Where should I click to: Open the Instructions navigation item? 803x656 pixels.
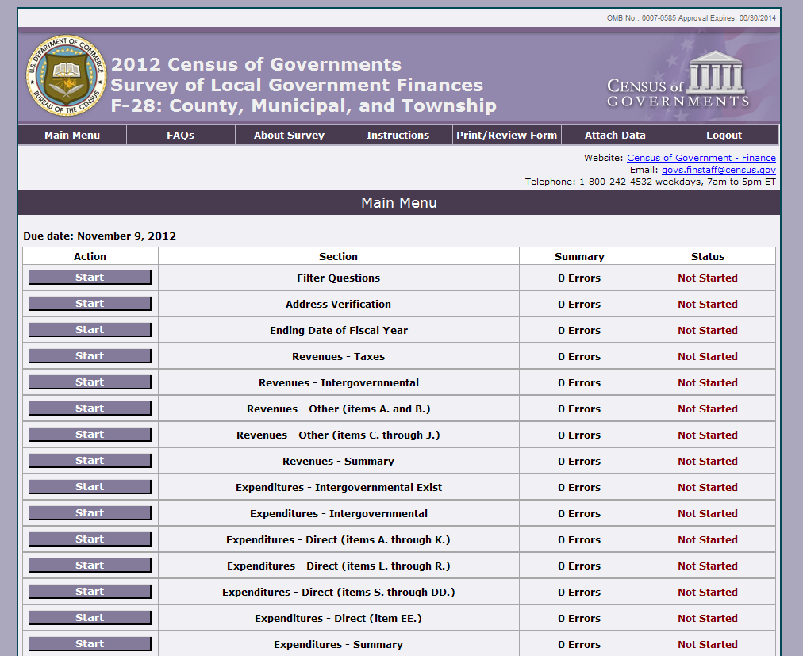point(398,135)
